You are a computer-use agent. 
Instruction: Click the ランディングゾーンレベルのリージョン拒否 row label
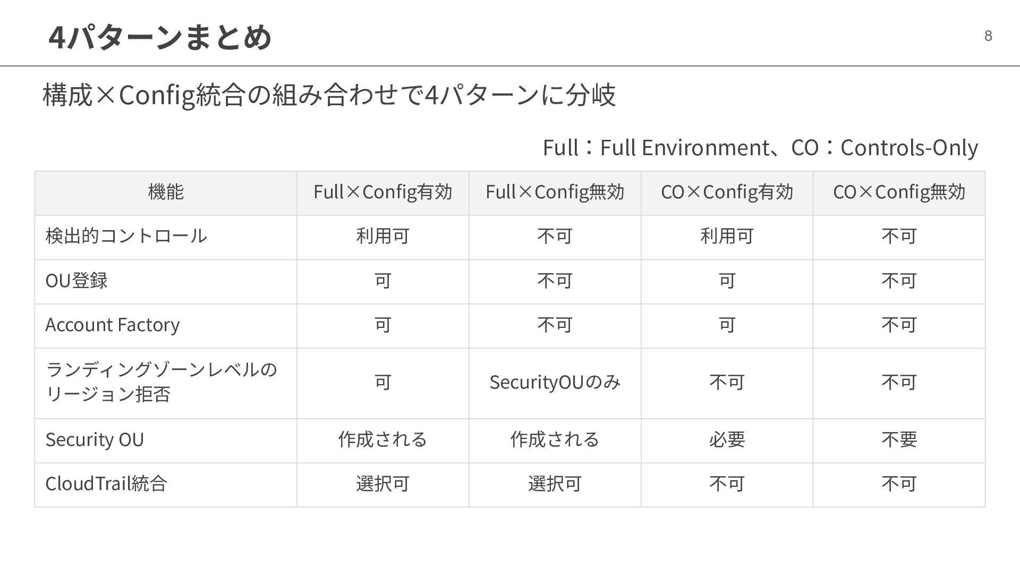[161, 382]
